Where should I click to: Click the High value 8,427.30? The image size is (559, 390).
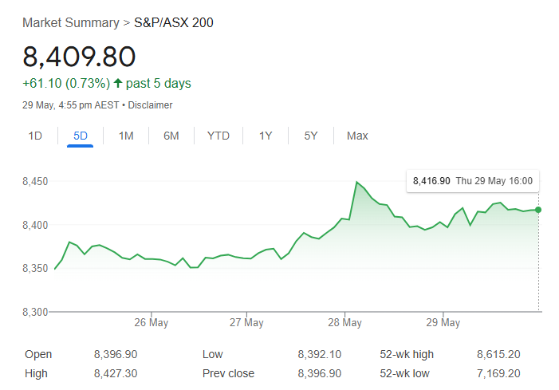click(x=116, y=373)
